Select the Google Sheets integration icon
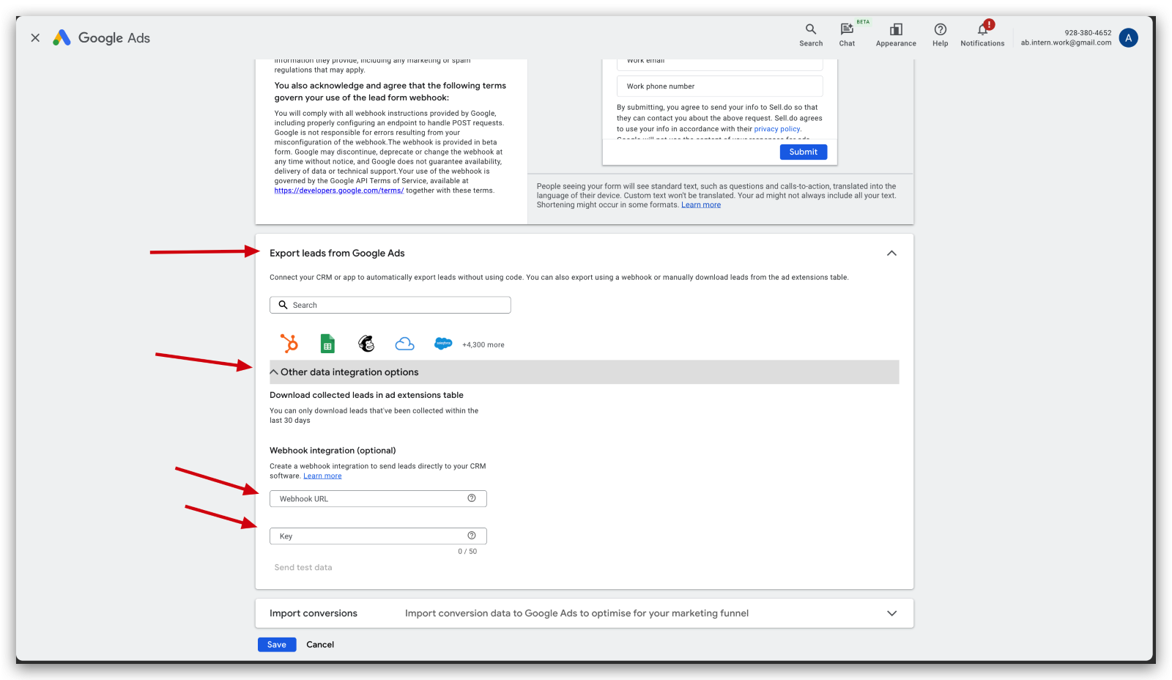The image size is (1172, 680). point(327,344)
